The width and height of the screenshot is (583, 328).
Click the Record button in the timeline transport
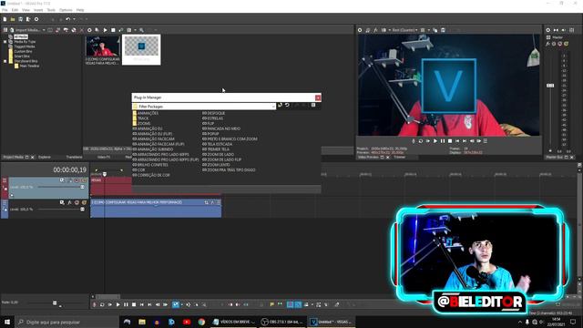pyautogui.click(x=95, y=304)
